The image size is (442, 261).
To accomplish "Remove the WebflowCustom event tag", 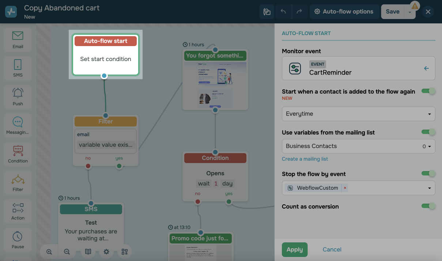I will pos(345,188).
